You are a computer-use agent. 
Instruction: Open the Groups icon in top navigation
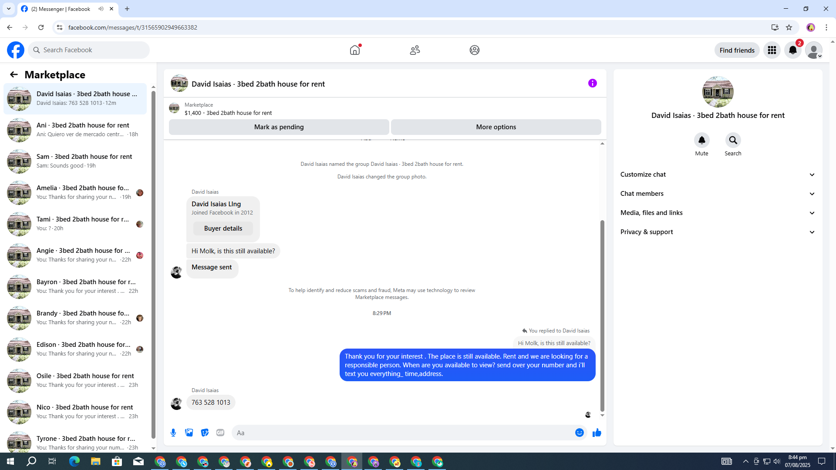pos(475,50)
